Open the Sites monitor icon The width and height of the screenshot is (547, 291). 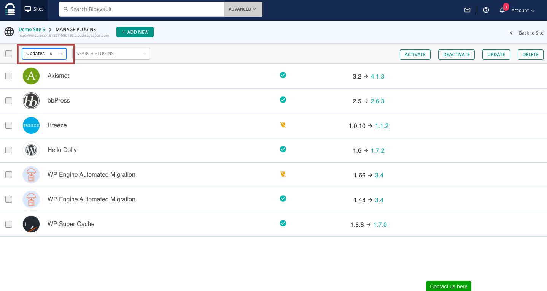[28, 9]
